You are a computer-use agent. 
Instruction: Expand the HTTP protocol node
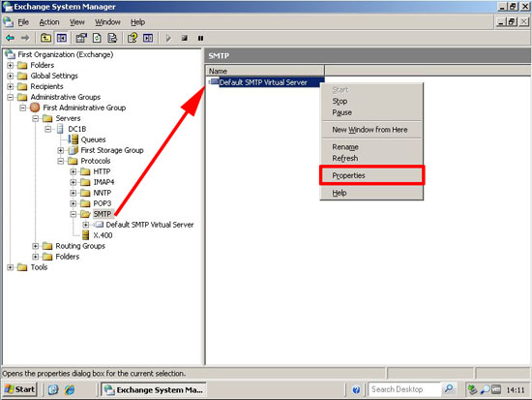(x=74, y=171)
